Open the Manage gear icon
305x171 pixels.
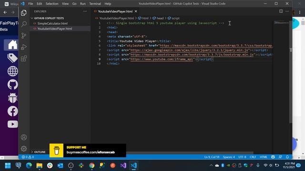coord(24,149)
